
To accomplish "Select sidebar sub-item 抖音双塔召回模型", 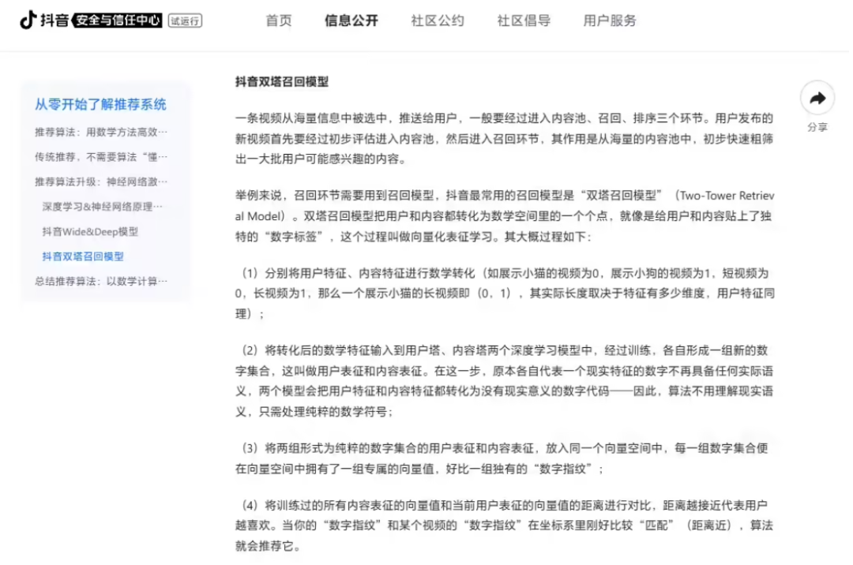I will [x=83, y=256].
